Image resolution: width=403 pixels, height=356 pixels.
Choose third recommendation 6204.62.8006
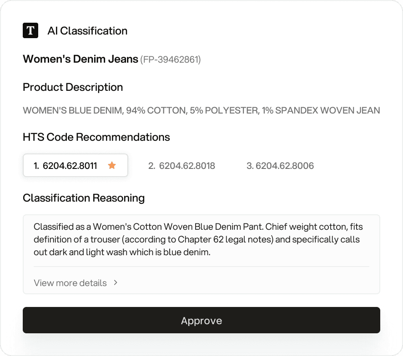click(280, 166)
